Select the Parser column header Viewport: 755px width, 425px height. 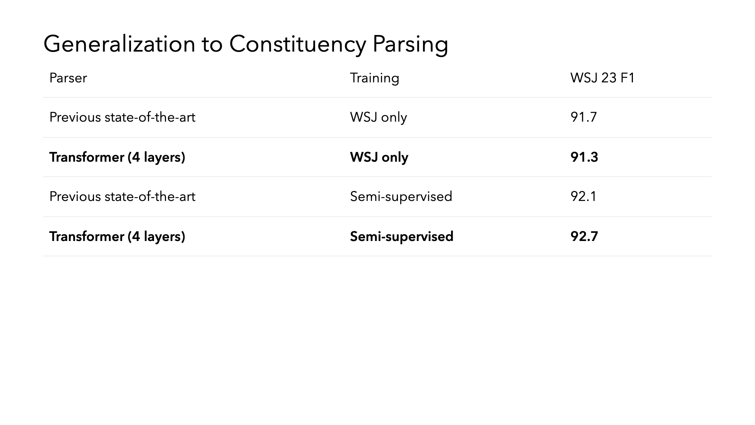click(x=68, y=78)
